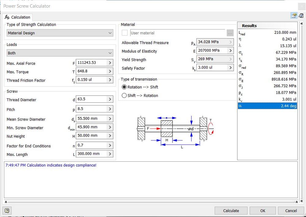
Task: Open Type of Strength Calculation dropdown
Action: [x=60, y=33]
